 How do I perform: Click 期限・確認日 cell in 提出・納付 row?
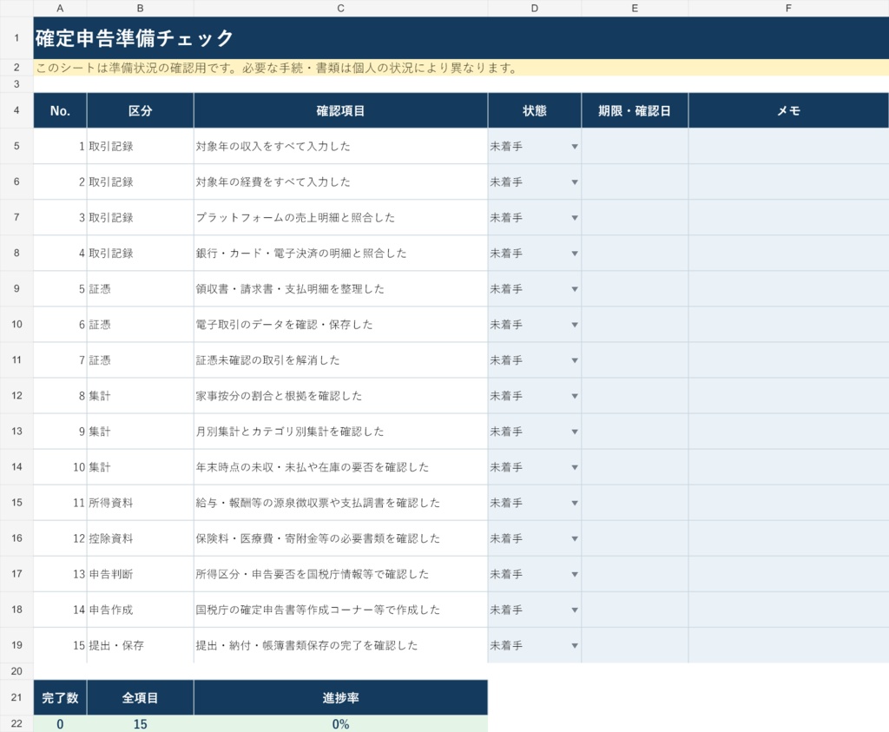pos(635,645)
